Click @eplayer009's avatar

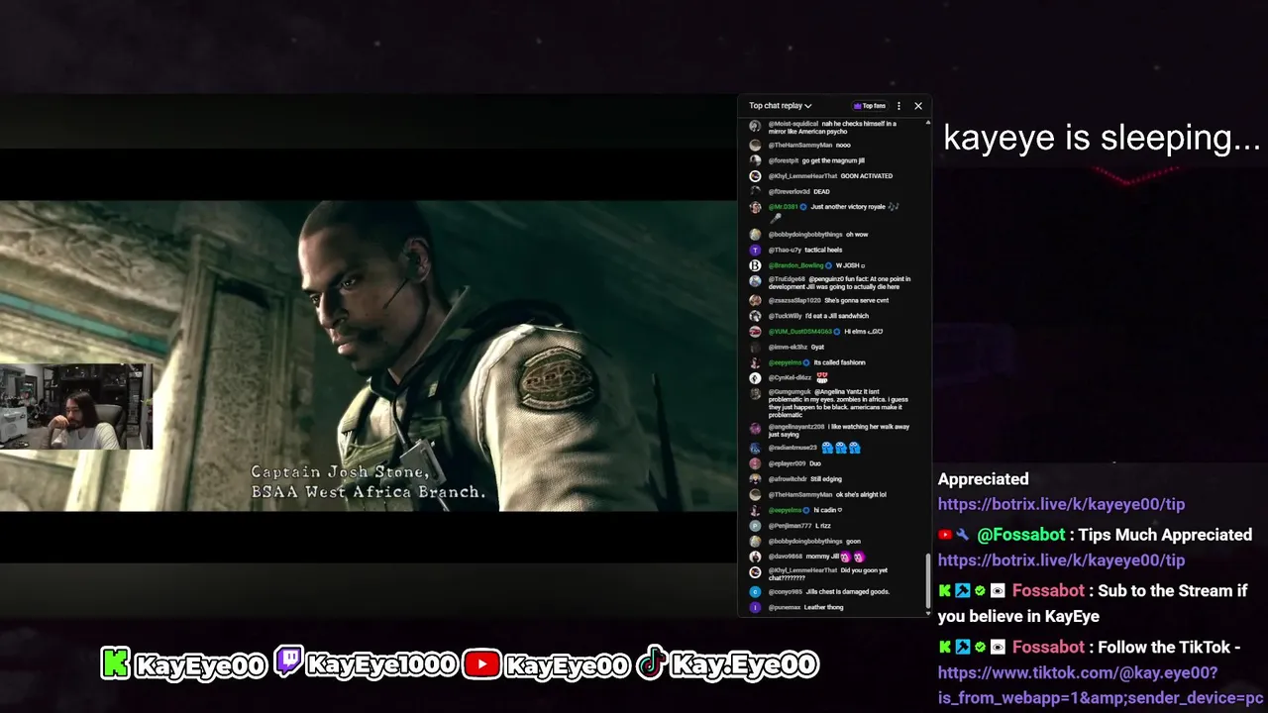pos(755,463)
